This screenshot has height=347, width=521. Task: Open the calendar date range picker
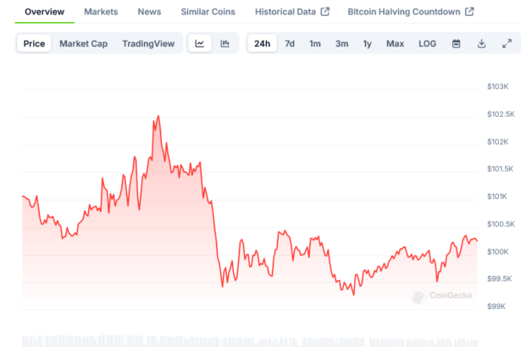click(x=456, y=43)
